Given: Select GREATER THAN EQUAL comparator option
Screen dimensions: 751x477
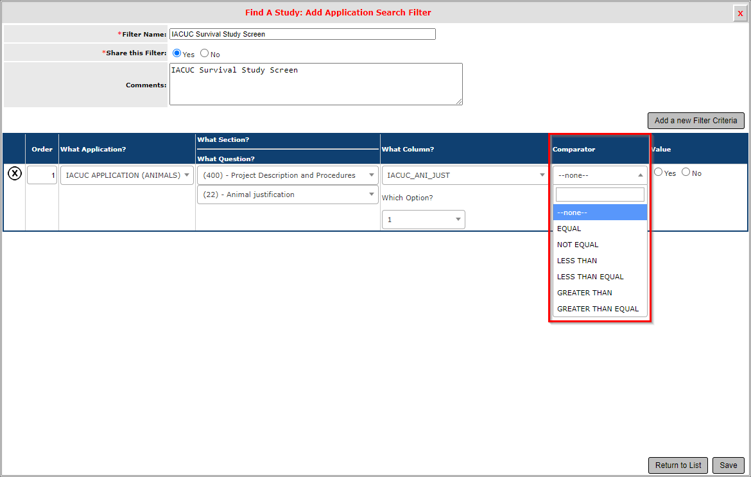Looking at the screenshot, I should (x=600, y=309).
